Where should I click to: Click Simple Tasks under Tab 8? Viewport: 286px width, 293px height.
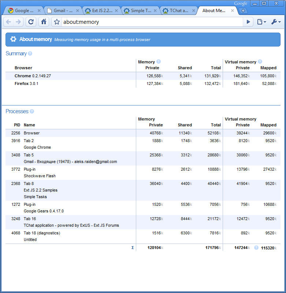coord(35,197)
